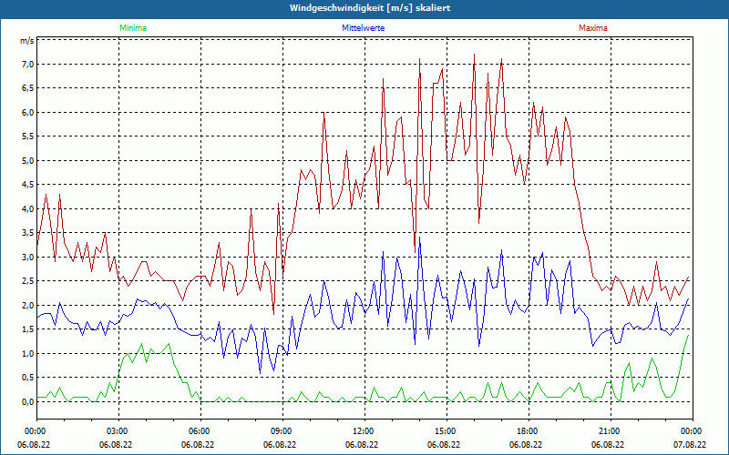
Task: Click the Windgeschwindigkeit chart title bar
Action: pos(364,8)
